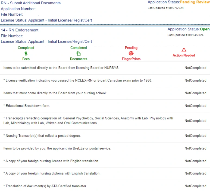
Task: Click NotCompleted for General Psychology transcript row
Action: pos(195,121)
